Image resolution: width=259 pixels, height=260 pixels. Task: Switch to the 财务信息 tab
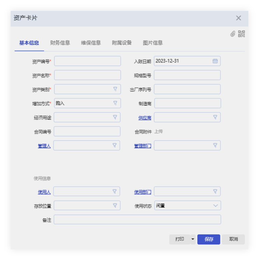point(60,43)
